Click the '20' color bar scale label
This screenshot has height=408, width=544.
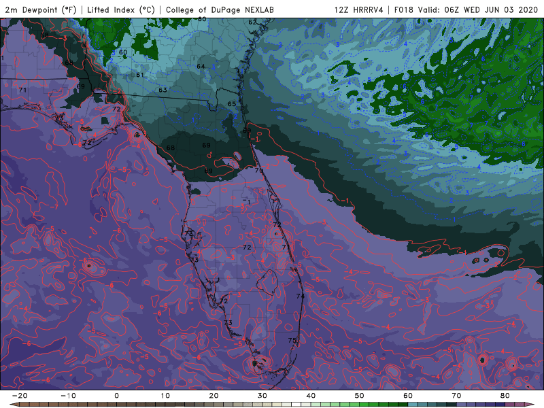[x=214, y=396]
